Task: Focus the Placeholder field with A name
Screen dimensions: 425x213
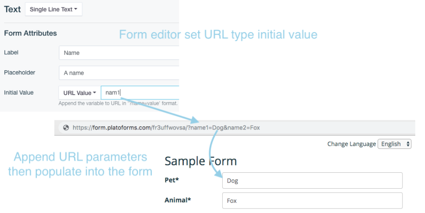Action: (119, 72)
